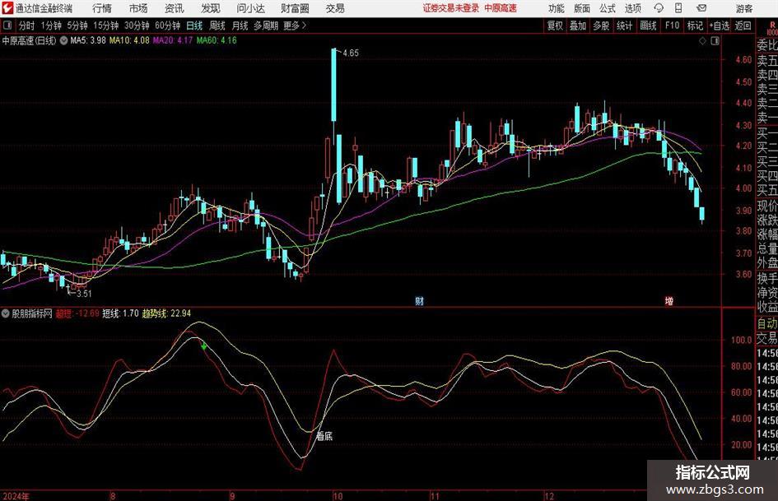Select the 月线 monthly chart tab
Screen dimensions: 778x501
point(240,26)
